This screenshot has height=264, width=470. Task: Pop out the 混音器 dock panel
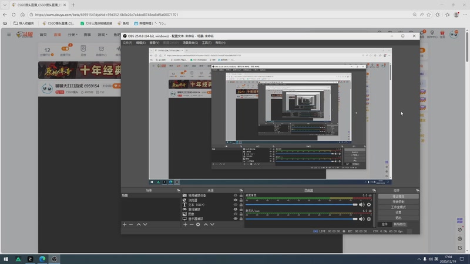374,190
